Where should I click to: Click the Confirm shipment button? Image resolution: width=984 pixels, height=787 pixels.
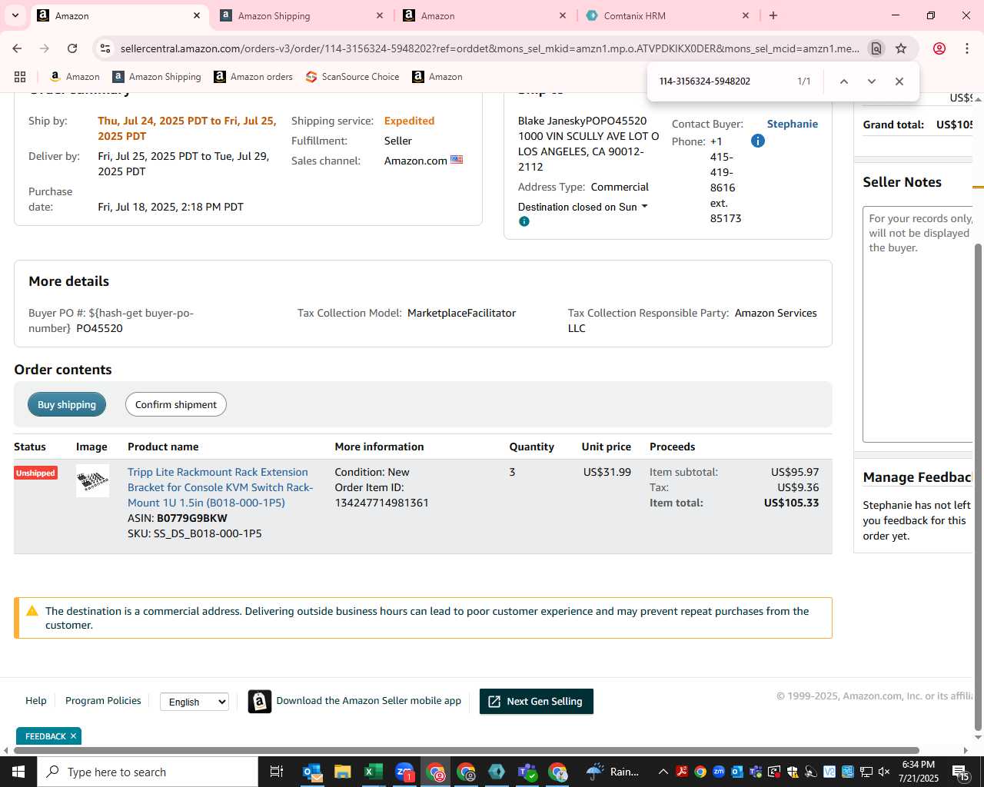tap(176, 405)
